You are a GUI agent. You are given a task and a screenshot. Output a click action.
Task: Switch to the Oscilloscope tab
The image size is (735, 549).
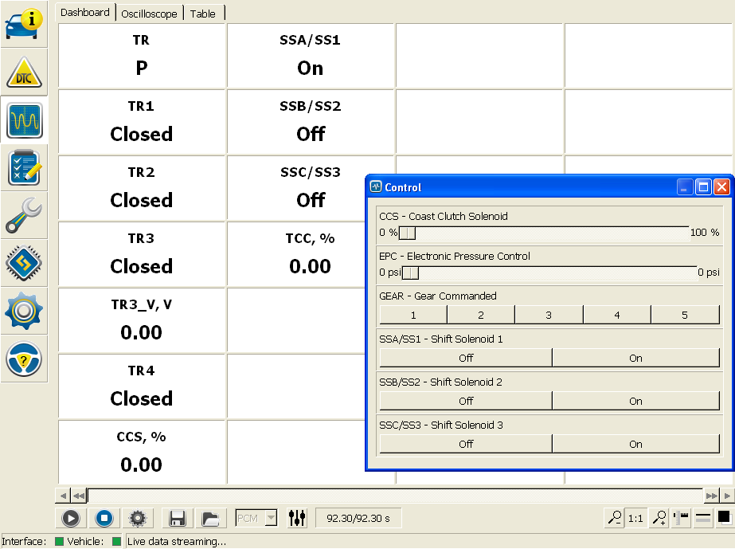coord(150,14)
